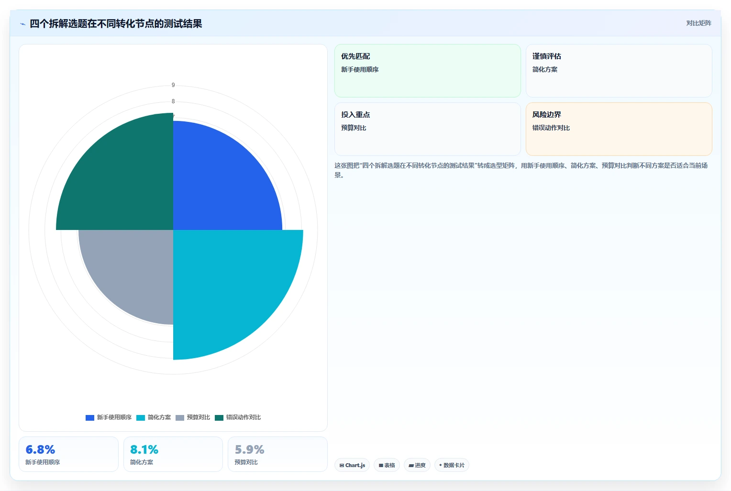This screenshot has height=491, width=731.
Task: Click 新手使用顺序 text in 优先匹配 card
Action: pos(360,70)
